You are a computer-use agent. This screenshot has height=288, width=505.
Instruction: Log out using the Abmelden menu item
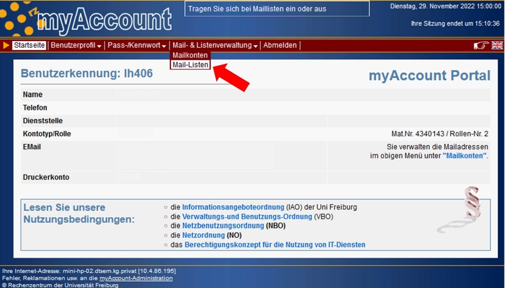click(x=280, y=45)
